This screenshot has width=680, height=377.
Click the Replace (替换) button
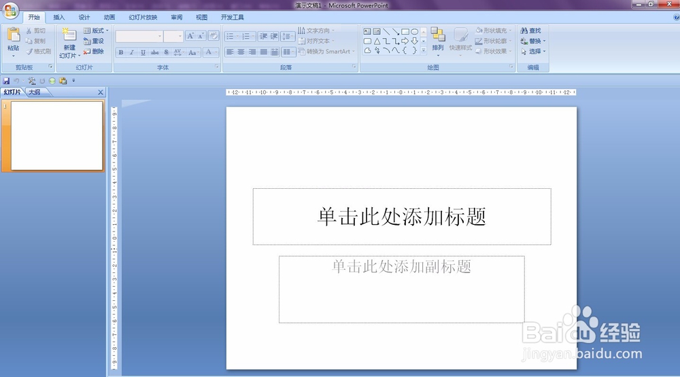(x=533, y=41)
